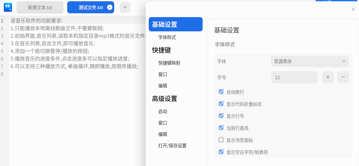Click the 字体样式 subheading in the content panel
The width and height of the screenshot is (359, 166).
[225, 44]
